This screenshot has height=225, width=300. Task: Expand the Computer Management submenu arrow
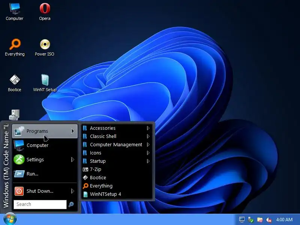[x=148, y=145]
